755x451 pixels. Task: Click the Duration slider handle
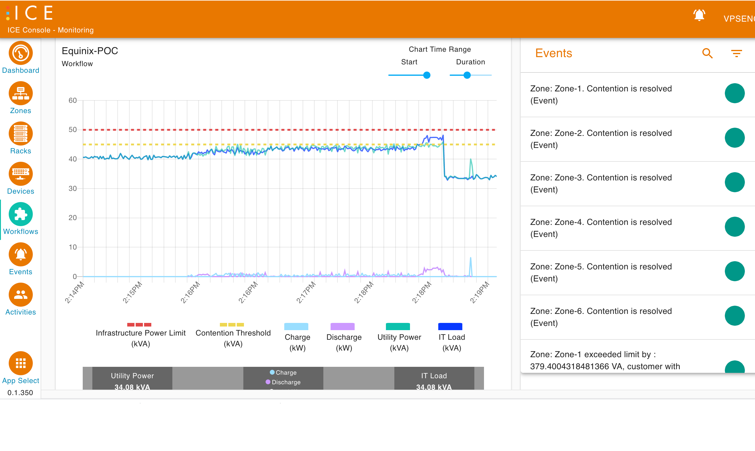click(467, 75)
